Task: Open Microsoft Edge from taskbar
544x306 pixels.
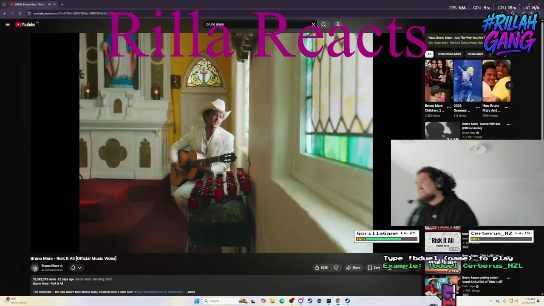Action: pos(282,301)
